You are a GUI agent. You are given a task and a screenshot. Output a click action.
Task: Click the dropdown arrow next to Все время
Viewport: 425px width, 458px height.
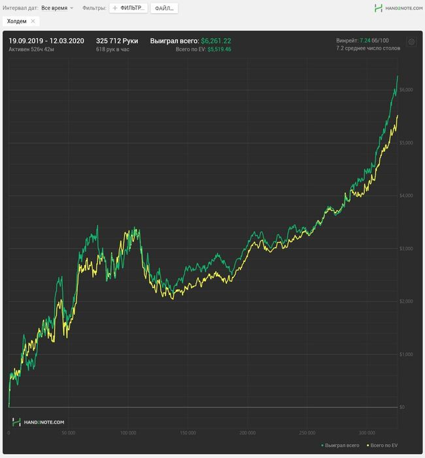[x=72, y=8]
